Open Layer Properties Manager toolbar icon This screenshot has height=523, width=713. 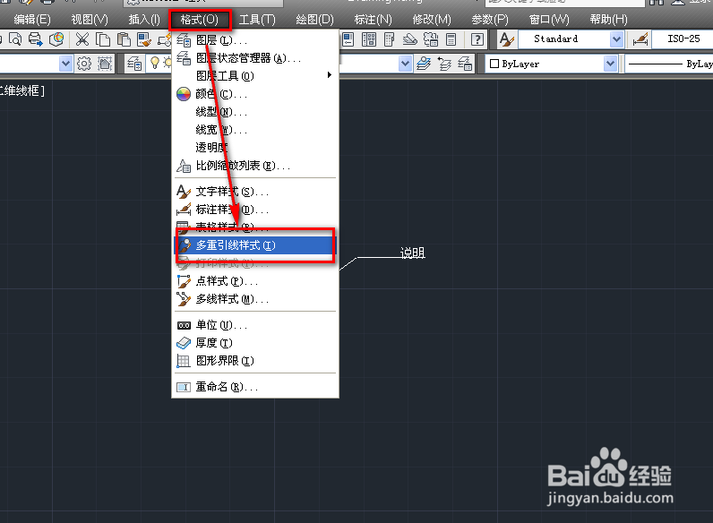point(134,64)
